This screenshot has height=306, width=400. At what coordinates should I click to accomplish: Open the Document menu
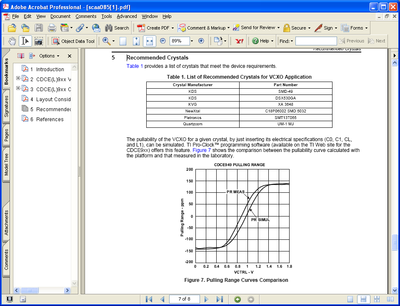(x=60, y=16)
